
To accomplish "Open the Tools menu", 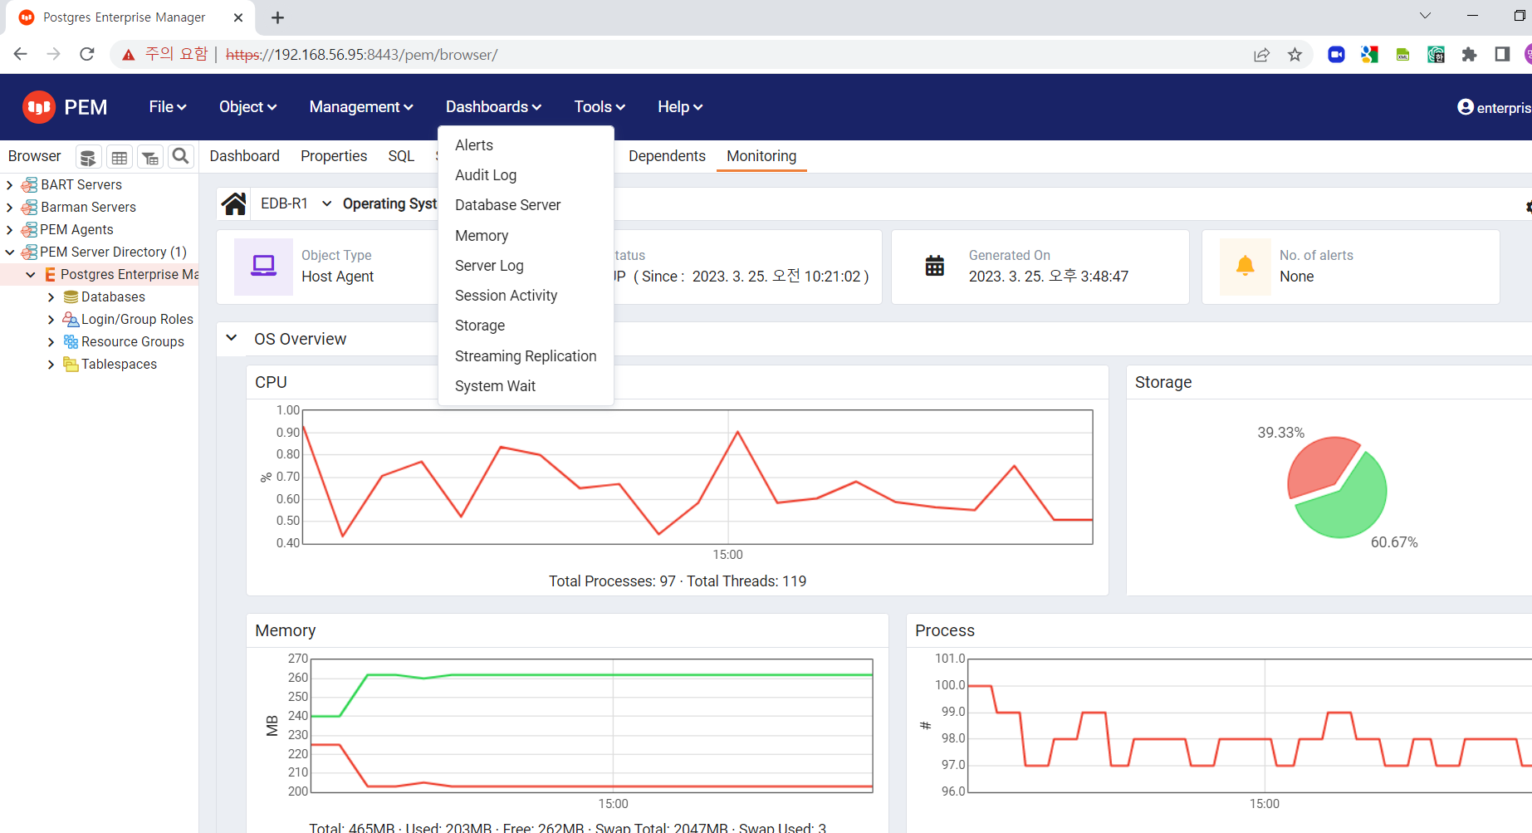I will click(600, 107).
